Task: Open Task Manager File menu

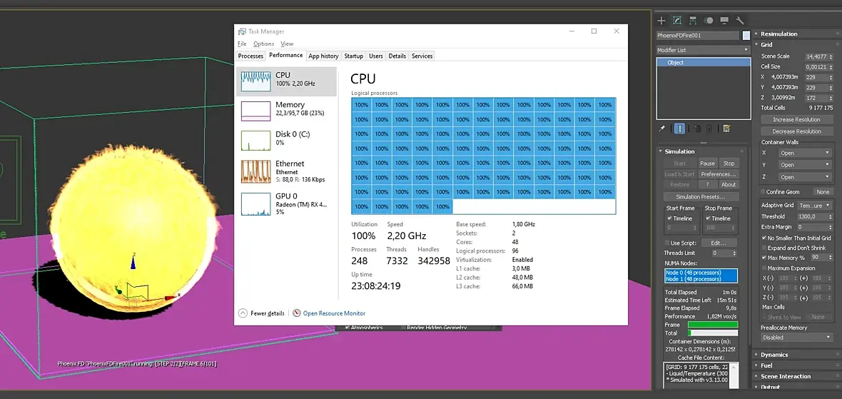Action: [x=242, y=44]
